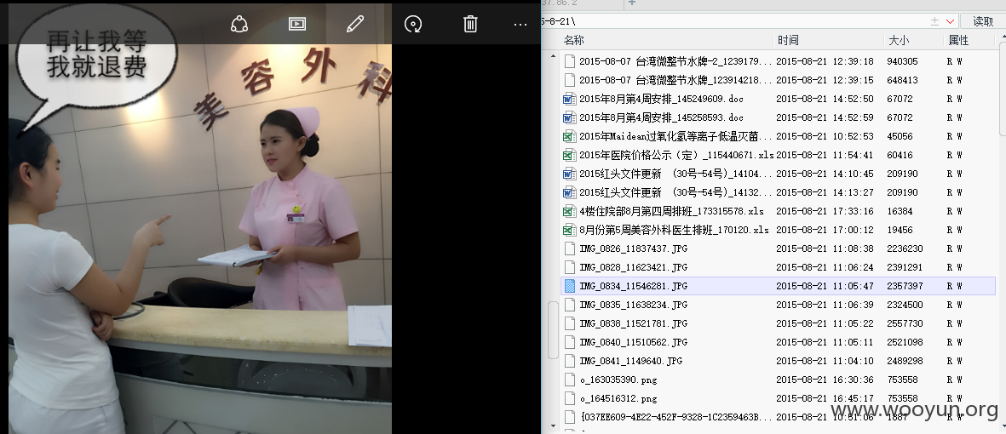Image resolution: width=1006 pixels, height=434 pixels.
Task: Click file icon of IMG_0841_1149640.JPG
Action: tap(569, 360)
